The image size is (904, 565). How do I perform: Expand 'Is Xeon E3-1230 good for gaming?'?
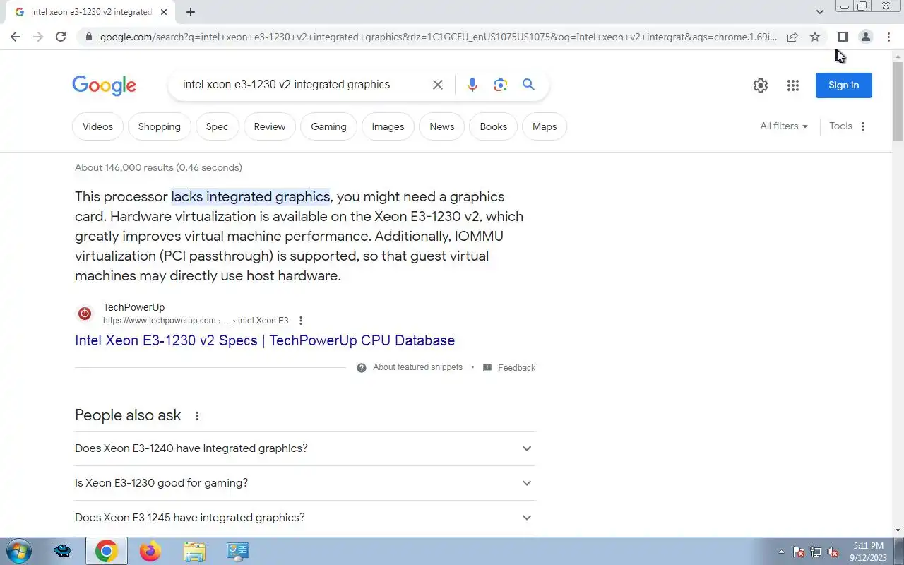coord(305,483)
